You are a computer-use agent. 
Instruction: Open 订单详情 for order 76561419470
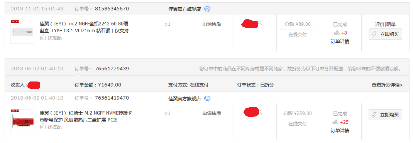coord(340,131)
